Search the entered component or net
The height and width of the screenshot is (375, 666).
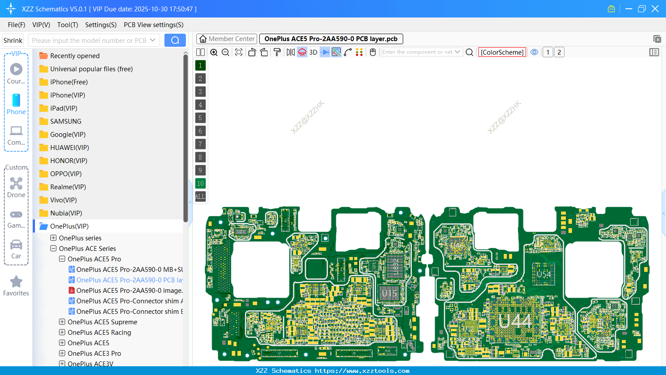pos(469,52)
